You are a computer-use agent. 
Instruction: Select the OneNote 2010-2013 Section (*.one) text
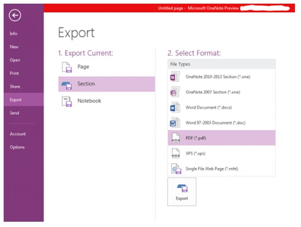pyautogui.click(x=218, y=77)
